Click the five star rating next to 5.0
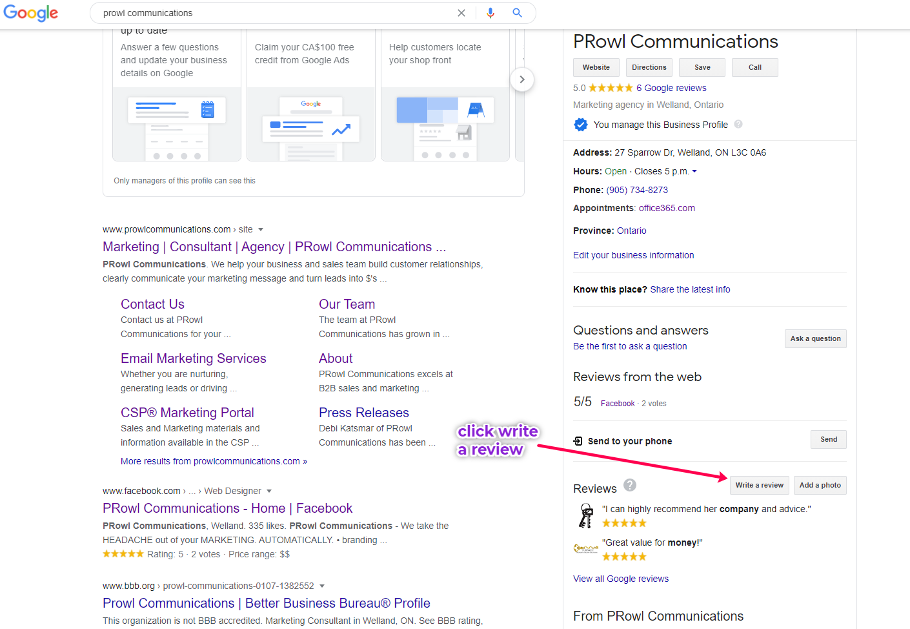Image resolution: width=910 pixels, height=629 pixels. (611, 88)
